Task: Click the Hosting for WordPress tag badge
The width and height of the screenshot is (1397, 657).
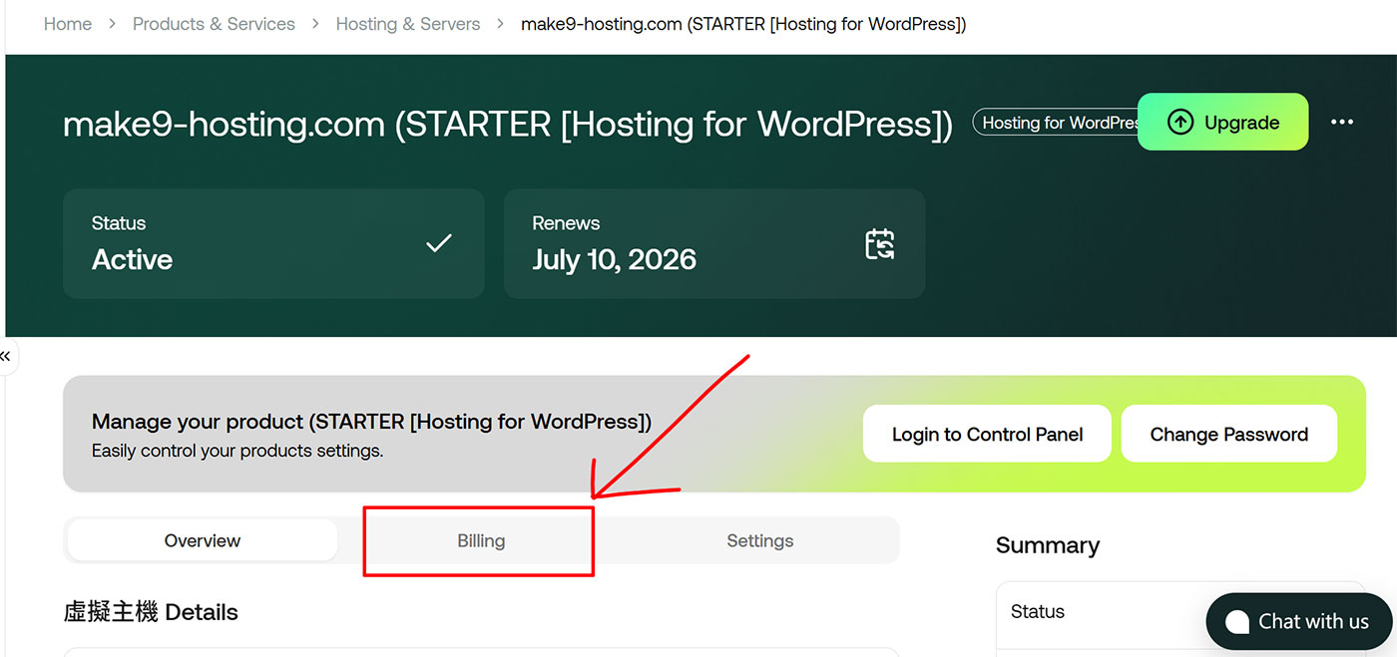Action: click(1058, 123)
